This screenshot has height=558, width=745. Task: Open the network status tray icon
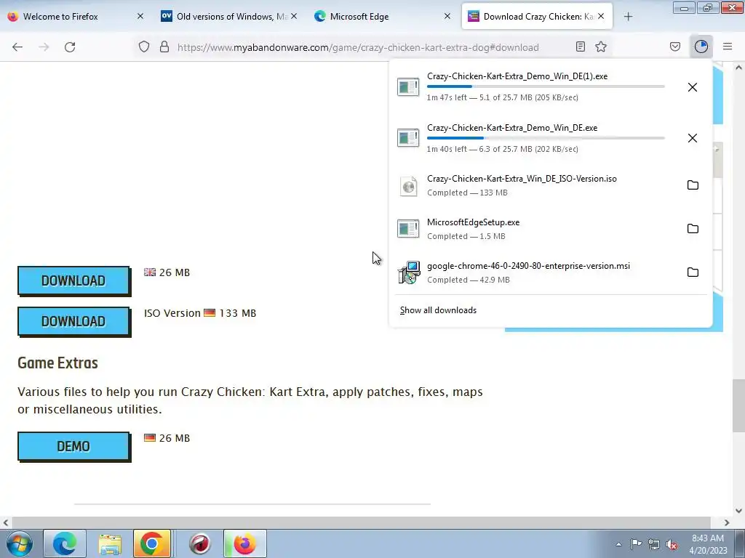654,544
